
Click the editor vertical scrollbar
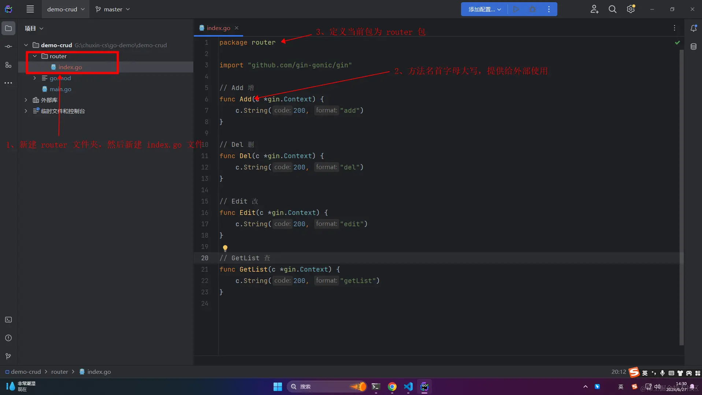pos(681,198)
